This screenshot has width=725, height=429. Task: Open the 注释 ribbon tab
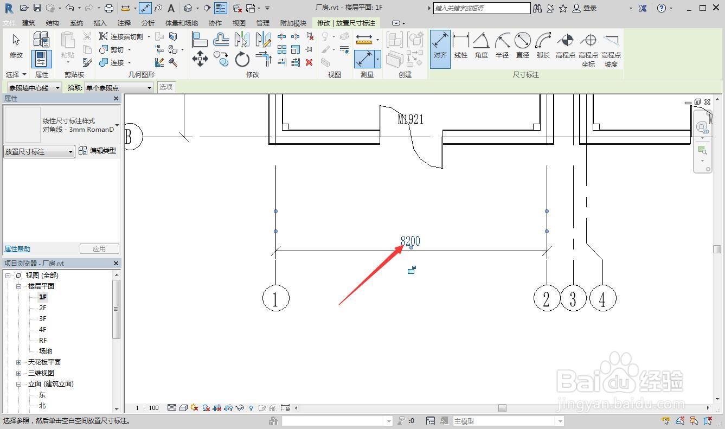(124, 23)
